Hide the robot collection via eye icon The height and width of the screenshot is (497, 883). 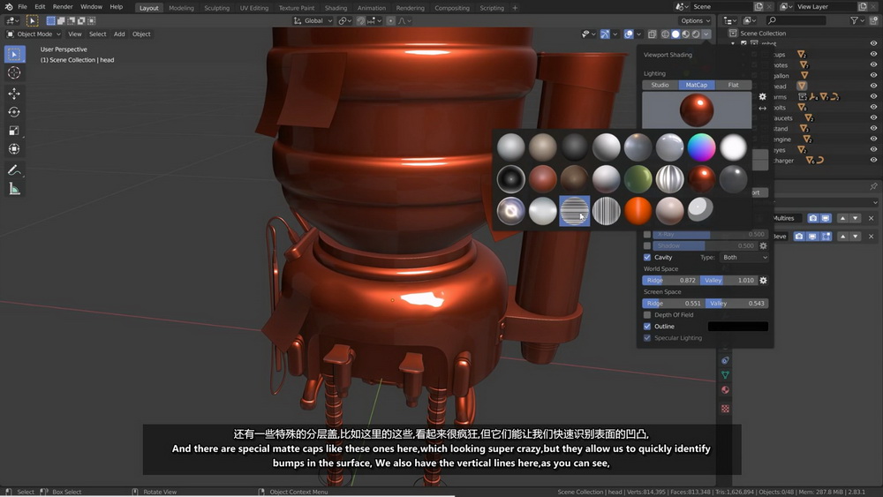(873, 43)
